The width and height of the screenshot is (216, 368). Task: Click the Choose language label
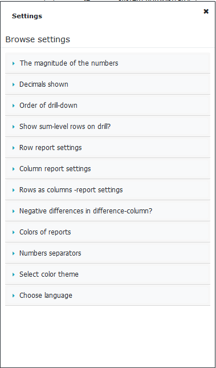pos(46,296)
